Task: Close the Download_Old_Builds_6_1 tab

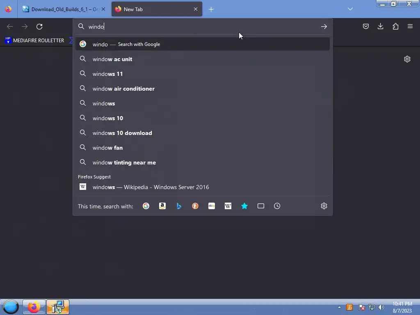Action: point(103,9)
